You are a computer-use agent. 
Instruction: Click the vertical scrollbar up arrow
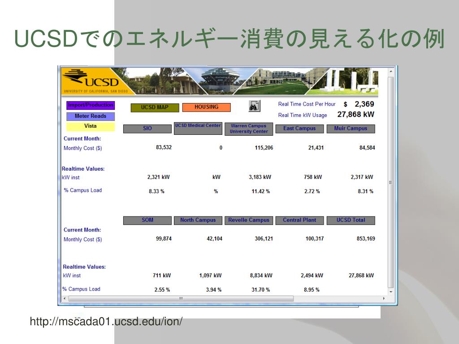point(391,71)
